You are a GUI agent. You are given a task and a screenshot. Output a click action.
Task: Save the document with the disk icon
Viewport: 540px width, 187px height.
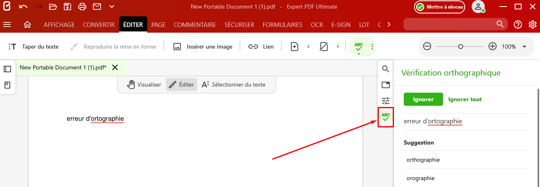pos(67,7)
